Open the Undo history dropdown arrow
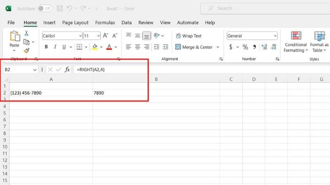This screenshot has width=330, height=185. pos(76,8)
